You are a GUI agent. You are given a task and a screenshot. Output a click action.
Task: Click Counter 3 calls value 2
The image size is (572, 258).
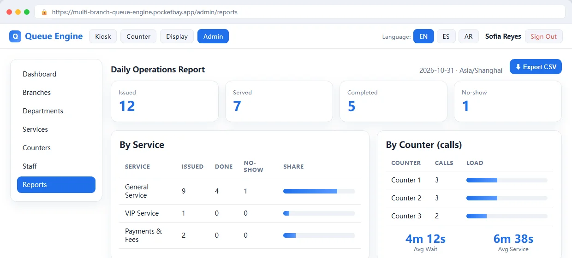[437, 216]
